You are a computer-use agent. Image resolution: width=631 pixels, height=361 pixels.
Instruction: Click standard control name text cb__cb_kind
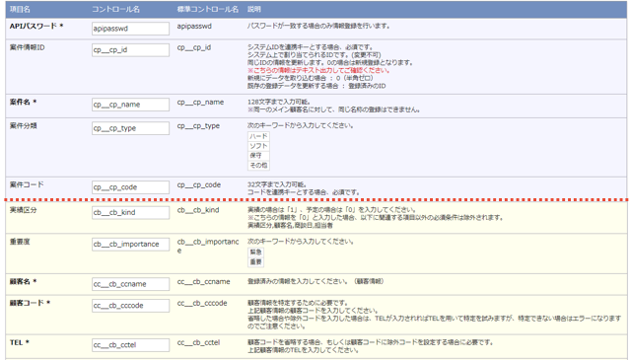[198, 210]
